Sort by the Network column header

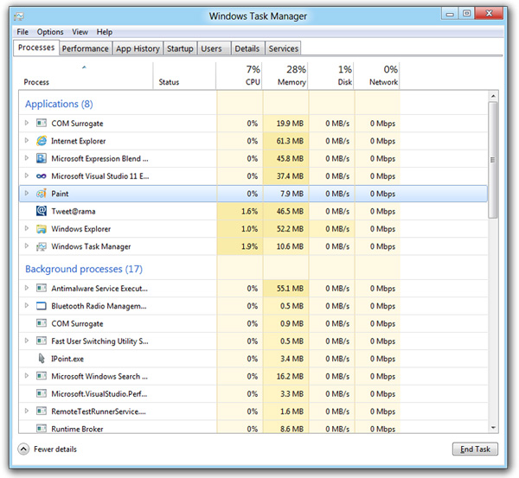[376, 75]
